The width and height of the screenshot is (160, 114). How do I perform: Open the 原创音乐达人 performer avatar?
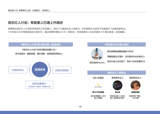tap(117, 85)
